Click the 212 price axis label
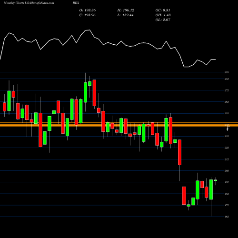Viewport: 238px width, 238px height. coord(227,159)
